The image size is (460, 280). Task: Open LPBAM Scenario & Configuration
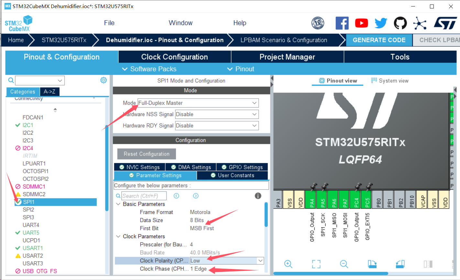click(x=284, y=40)
